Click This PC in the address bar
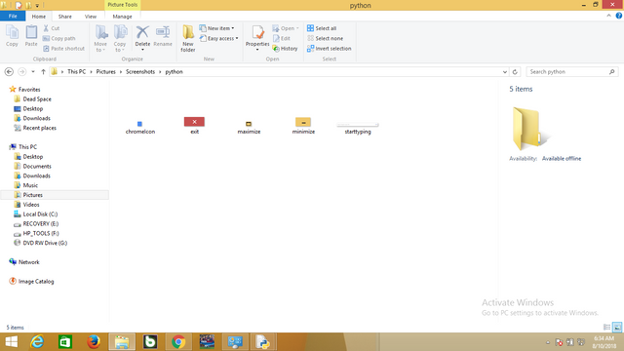The height and width of the screenshot is (351, 624). click(x=76, y=71)
